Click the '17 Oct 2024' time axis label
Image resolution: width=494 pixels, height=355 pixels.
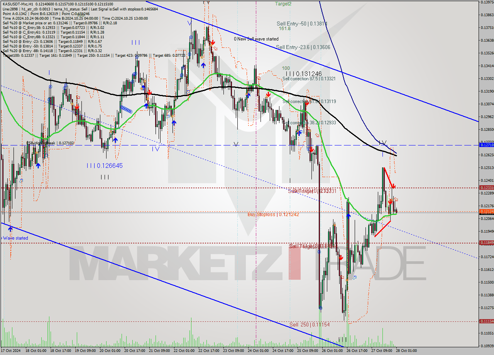coord(11,351)
